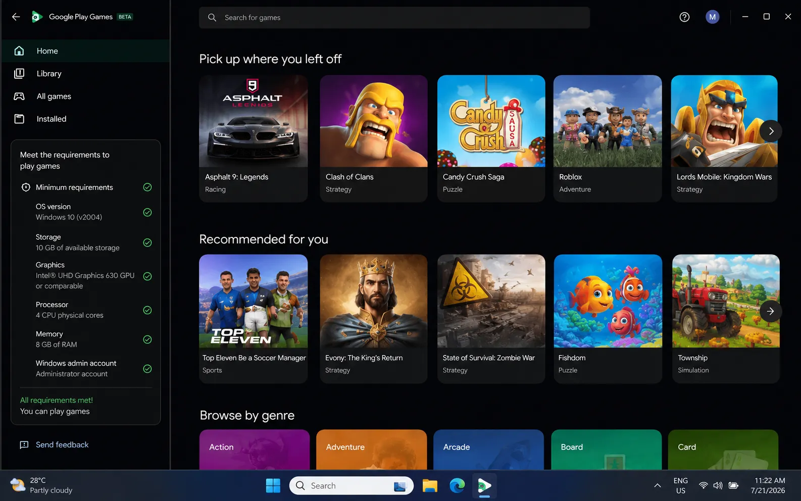801x501 pixels.
Task: Open the Wi-Fi network tray icon
Action: click(703, 486)
